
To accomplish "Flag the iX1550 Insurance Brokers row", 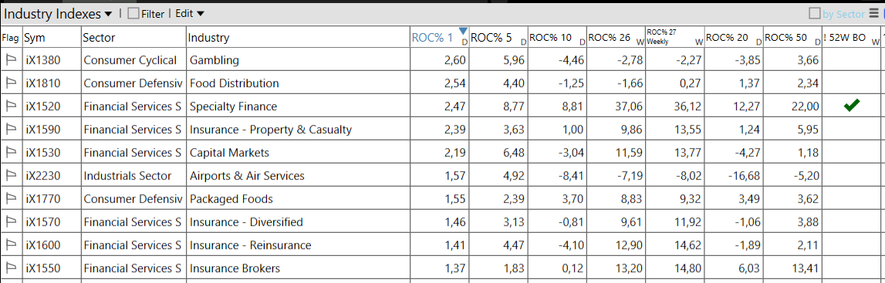I will [x=11, y=268].
